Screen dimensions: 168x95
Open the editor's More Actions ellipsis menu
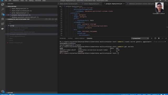click(166, 4)
